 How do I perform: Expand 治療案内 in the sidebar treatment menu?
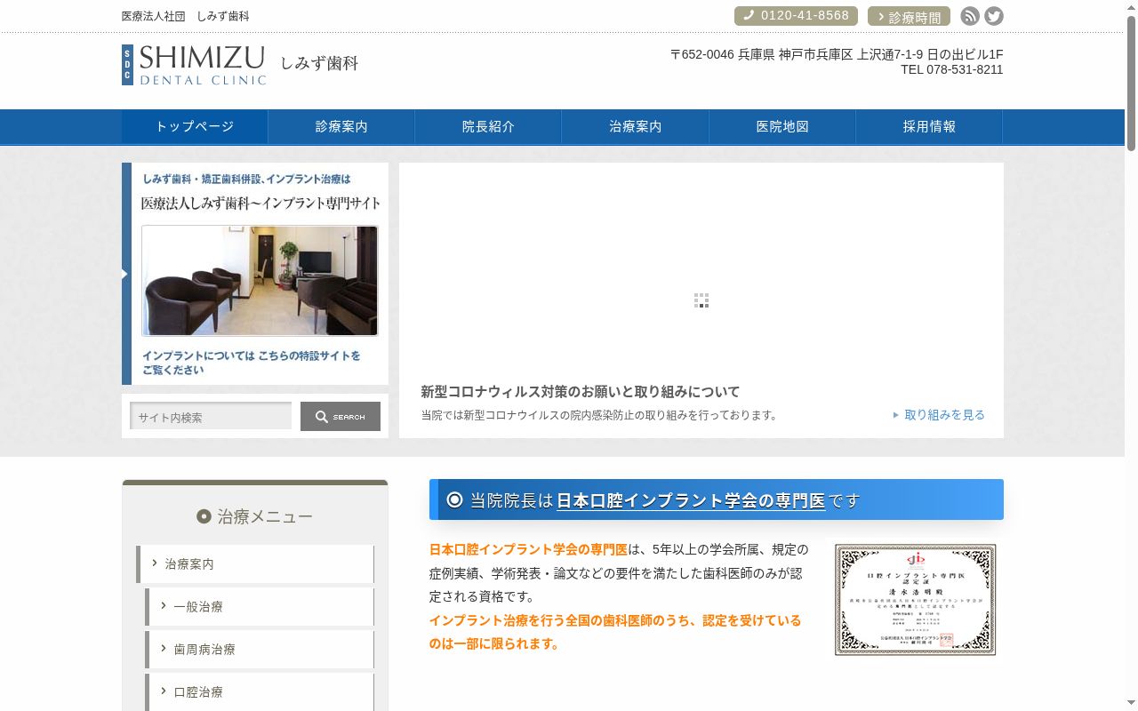[255, 564]
